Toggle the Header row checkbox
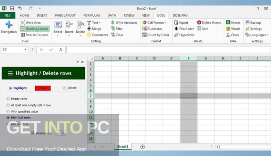 pos(33,133)
